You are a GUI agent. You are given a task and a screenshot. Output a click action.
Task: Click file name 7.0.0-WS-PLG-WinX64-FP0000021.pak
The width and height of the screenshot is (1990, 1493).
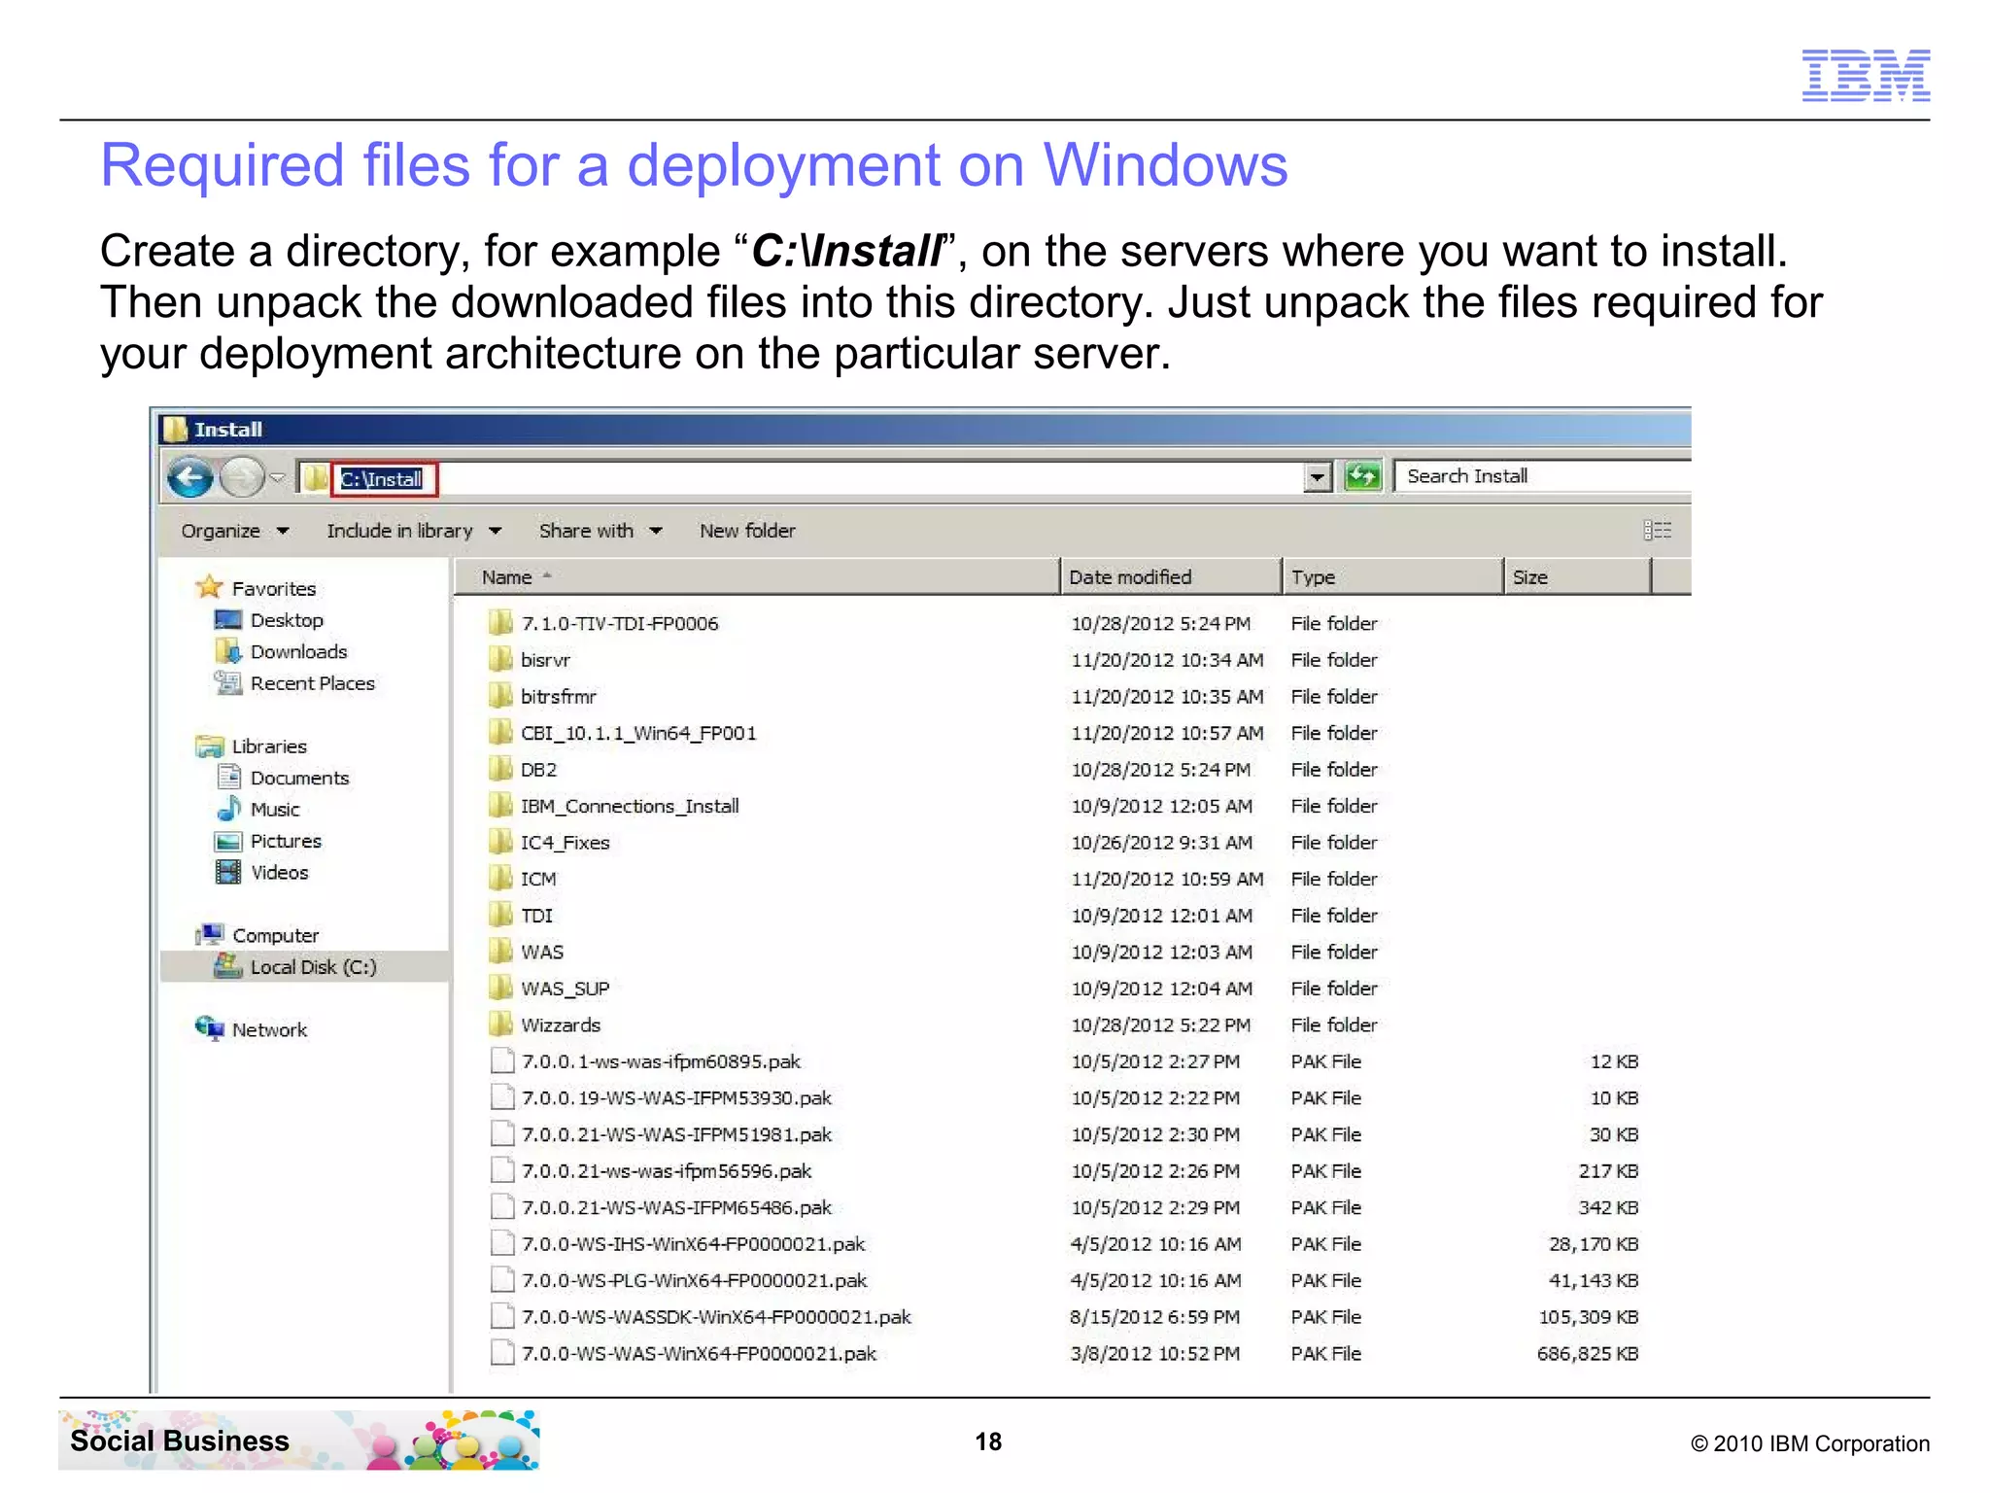tap(694, 1280)
